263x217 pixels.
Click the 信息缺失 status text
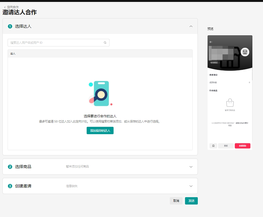click(x=72, y=186)
